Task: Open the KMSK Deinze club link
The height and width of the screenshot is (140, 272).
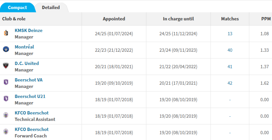Action: tap(28, 30)
